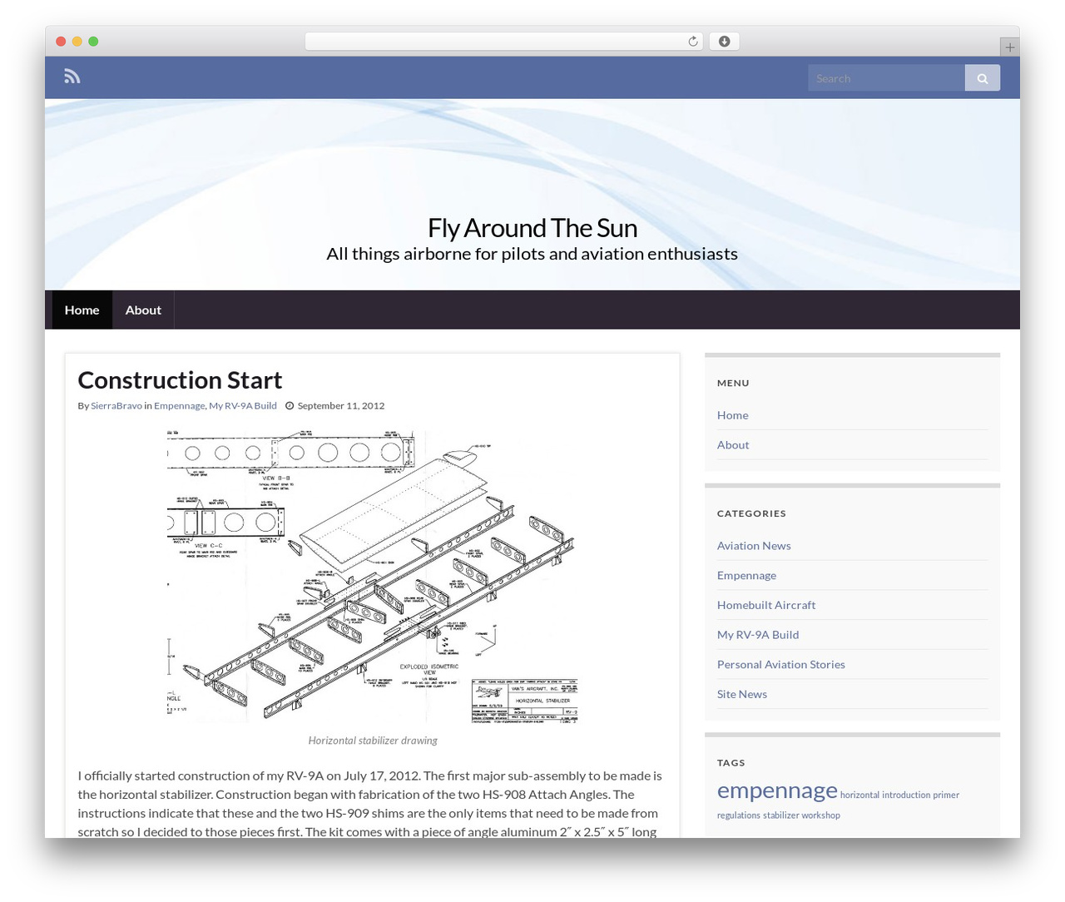1065x902 pixels.
Task: Open Aviation News category
Action: [x=754, y=546]
